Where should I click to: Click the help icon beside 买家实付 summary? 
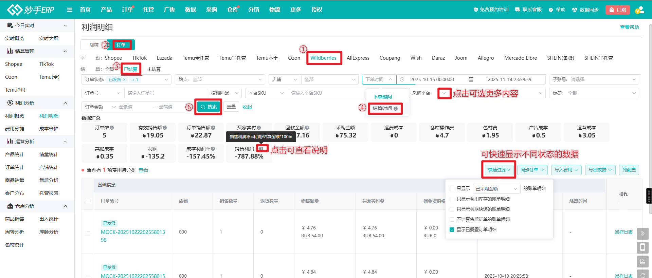259,128
